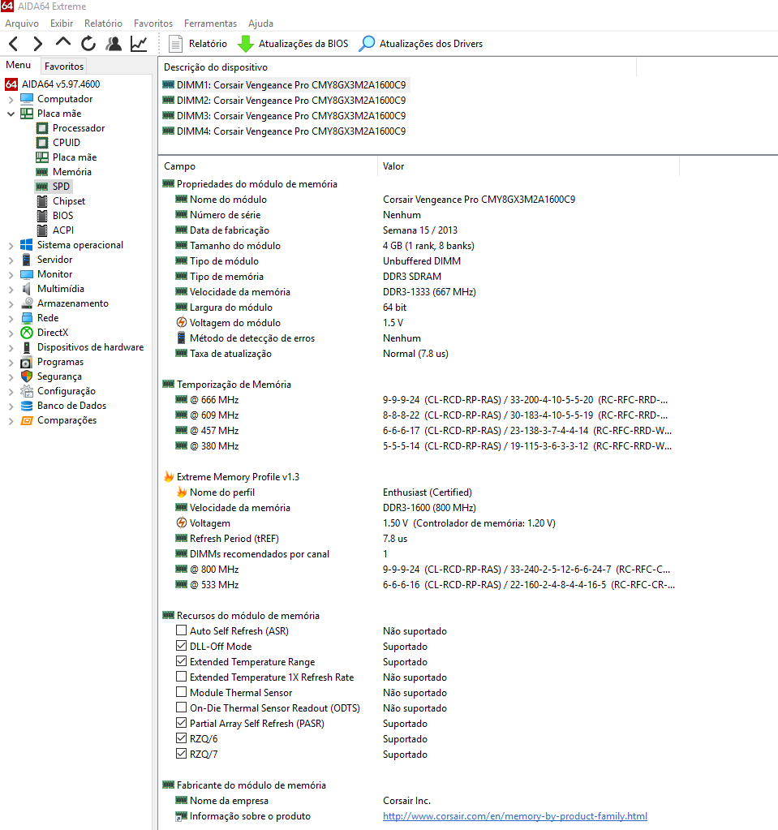Select the Chipset icon in the tree
Viewport: 778px width, 830px height.
click(x=42, y=201)
